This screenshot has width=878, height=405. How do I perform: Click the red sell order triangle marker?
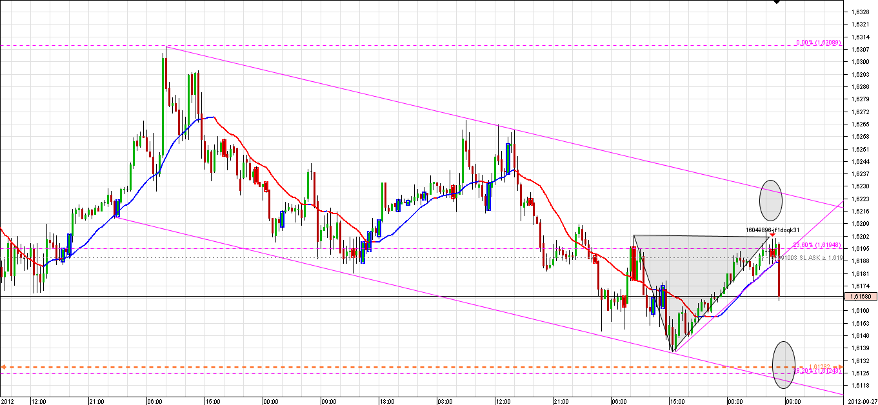point(773,235)
